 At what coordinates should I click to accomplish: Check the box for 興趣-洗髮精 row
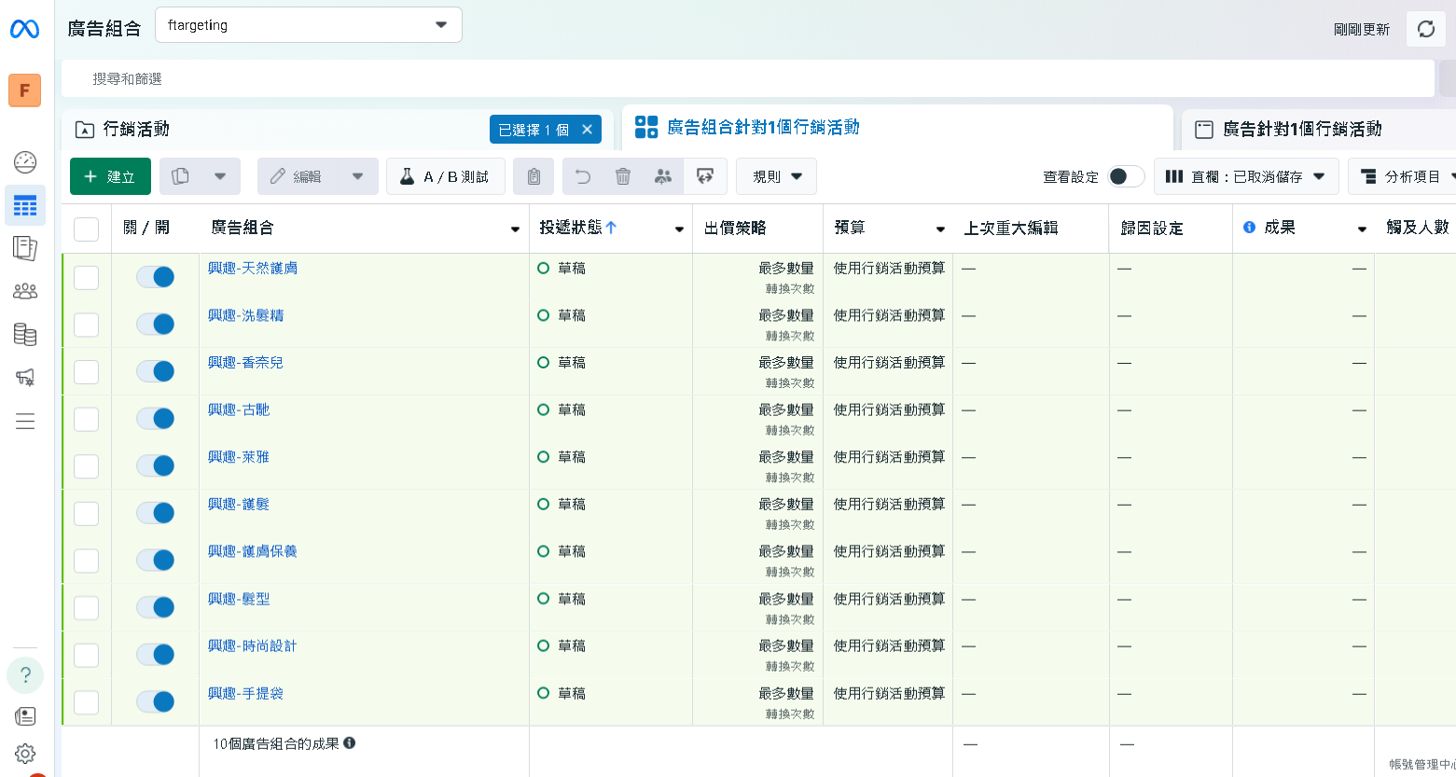click(86, 325)
